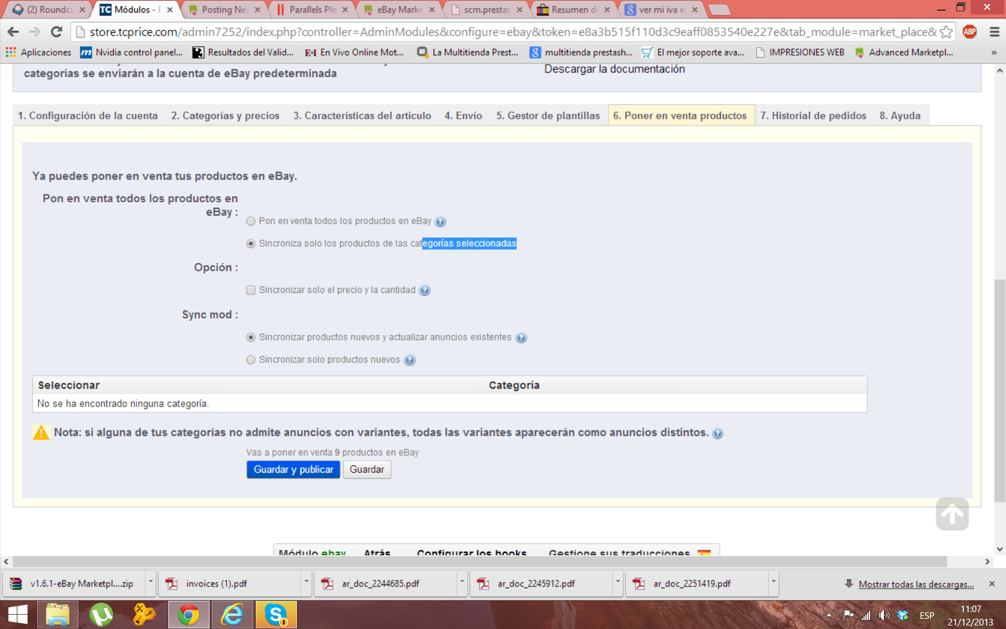Open 'Nvidia control panel' bookmark
This screenshot has height=629, width=1006.
(x=132, y=53)
